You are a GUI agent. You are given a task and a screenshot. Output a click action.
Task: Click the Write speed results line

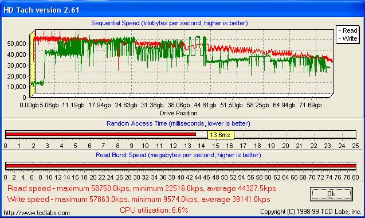[x=139, y=199]
